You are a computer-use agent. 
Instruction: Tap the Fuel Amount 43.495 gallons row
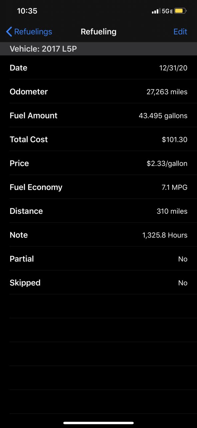tap(98, 115)
